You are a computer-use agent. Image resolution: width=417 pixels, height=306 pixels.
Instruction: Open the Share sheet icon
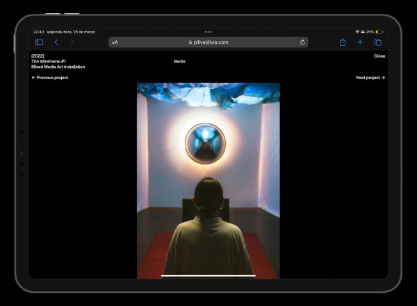(x=343, y=42)
